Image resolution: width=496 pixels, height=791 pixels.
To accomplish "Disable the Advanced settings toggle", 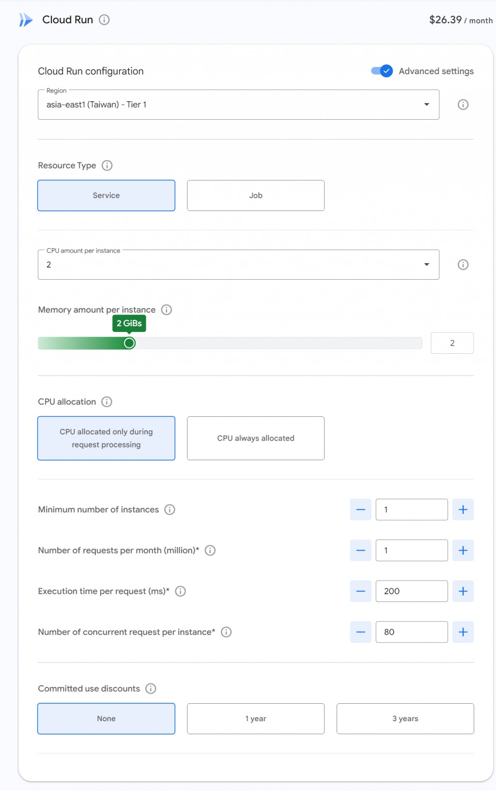I will (x=382, y=71).
